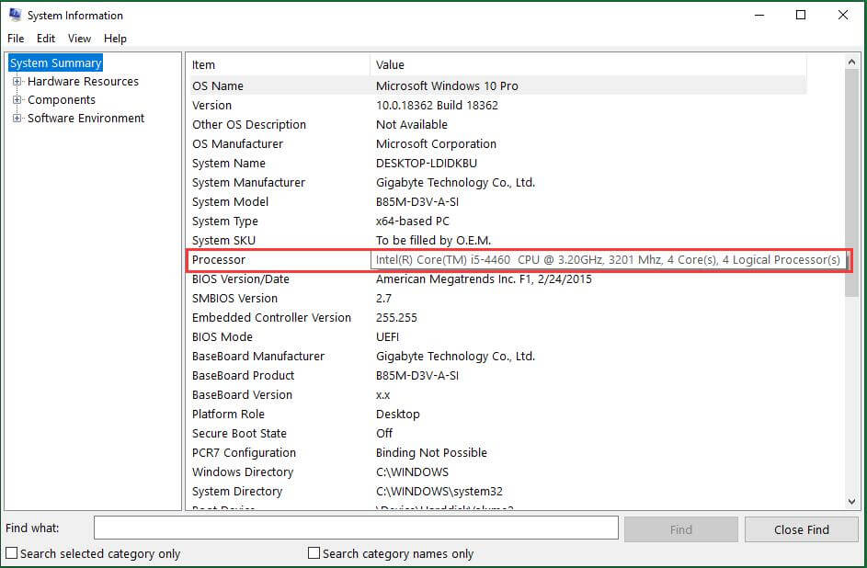Select the Platform Role row

(497, 415)
